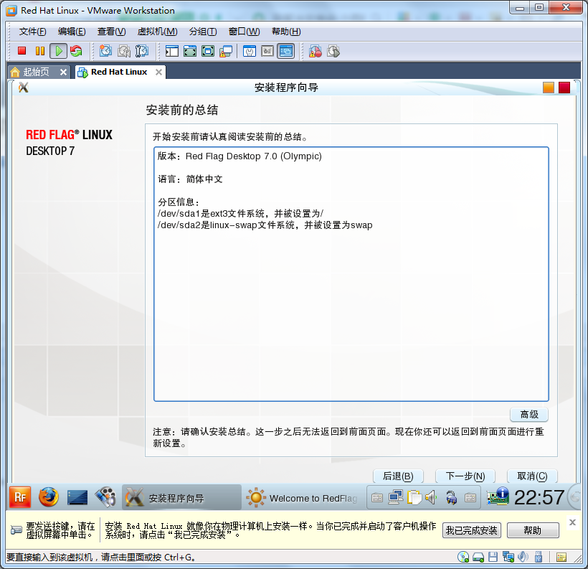588x569 pixels.
Task: Click the floppy device status icon
Action: 493,557
